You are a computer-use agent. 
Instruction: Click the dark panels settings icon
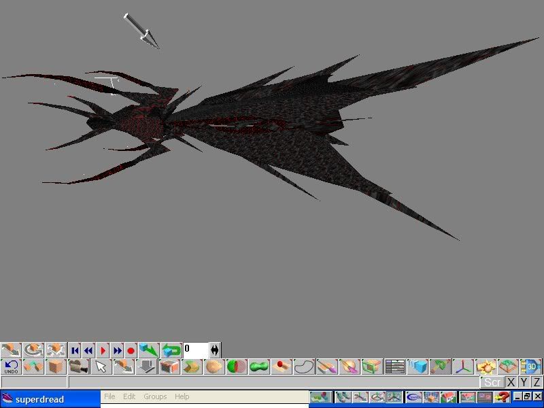[485, 397]
